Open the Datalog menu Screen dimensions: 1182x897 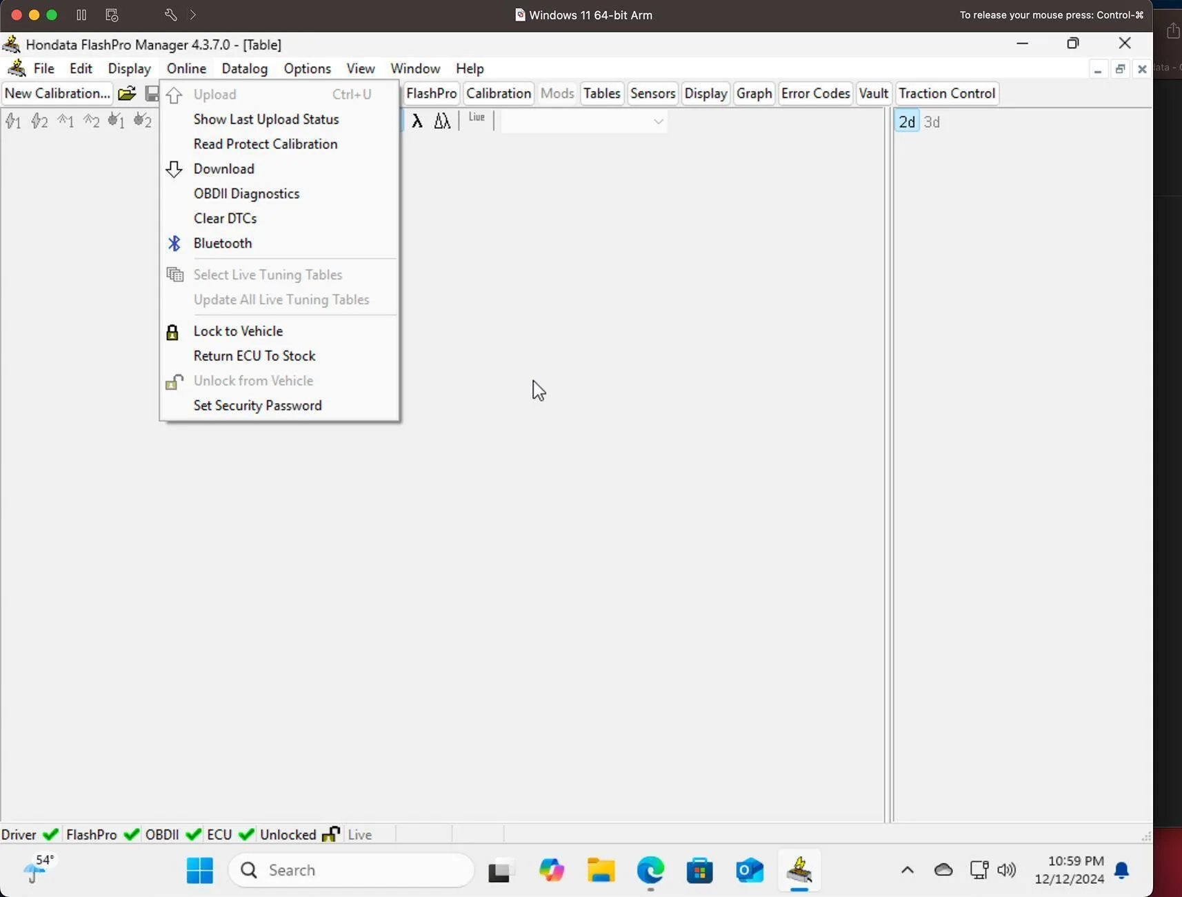click(x=244, y=69)
